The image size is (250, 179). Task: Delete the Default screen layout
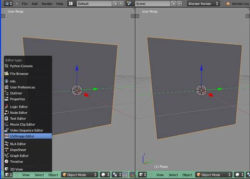tap(121, 3)
